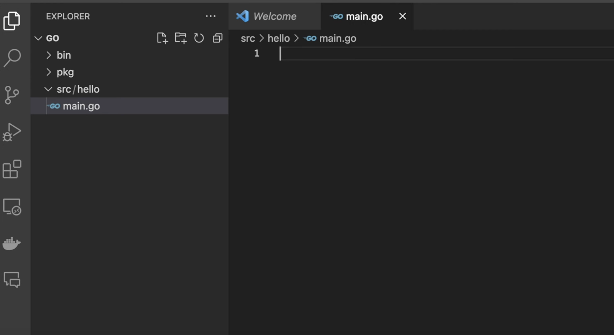This screenshot has height=335, width=614.
Task: Open the Extensions view
Action: (x=12, y=170)
